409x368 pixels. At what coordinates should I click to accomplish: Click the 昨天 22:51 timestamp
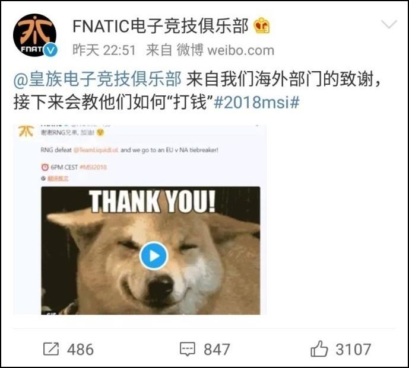[104, 50]
